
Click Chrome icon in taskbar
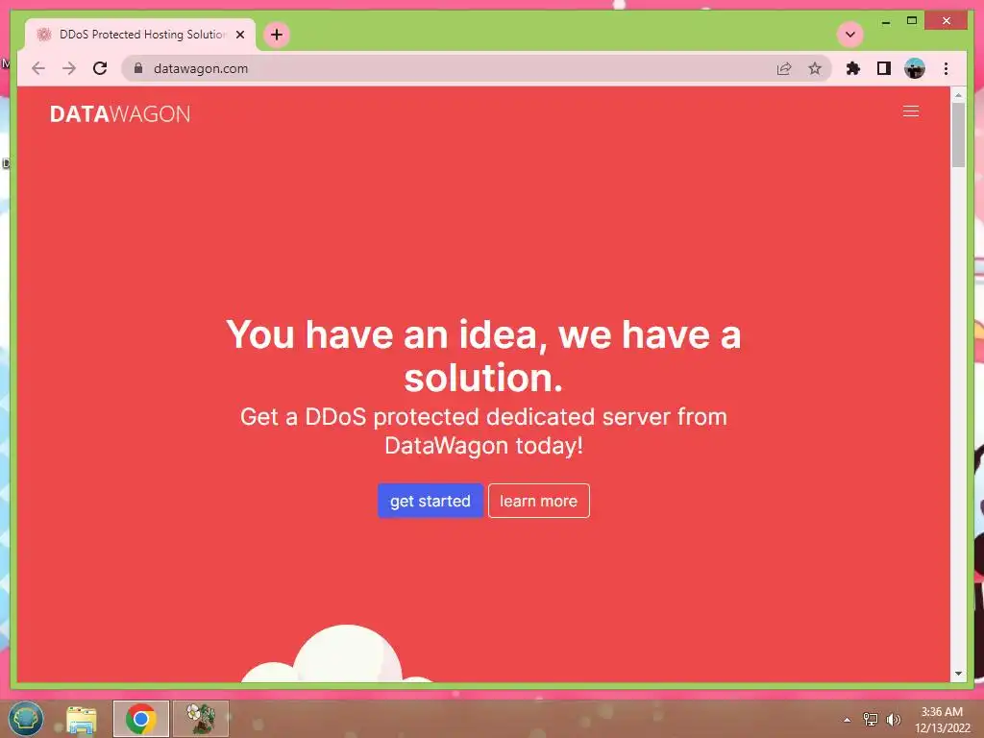click(x=141, y=719)
